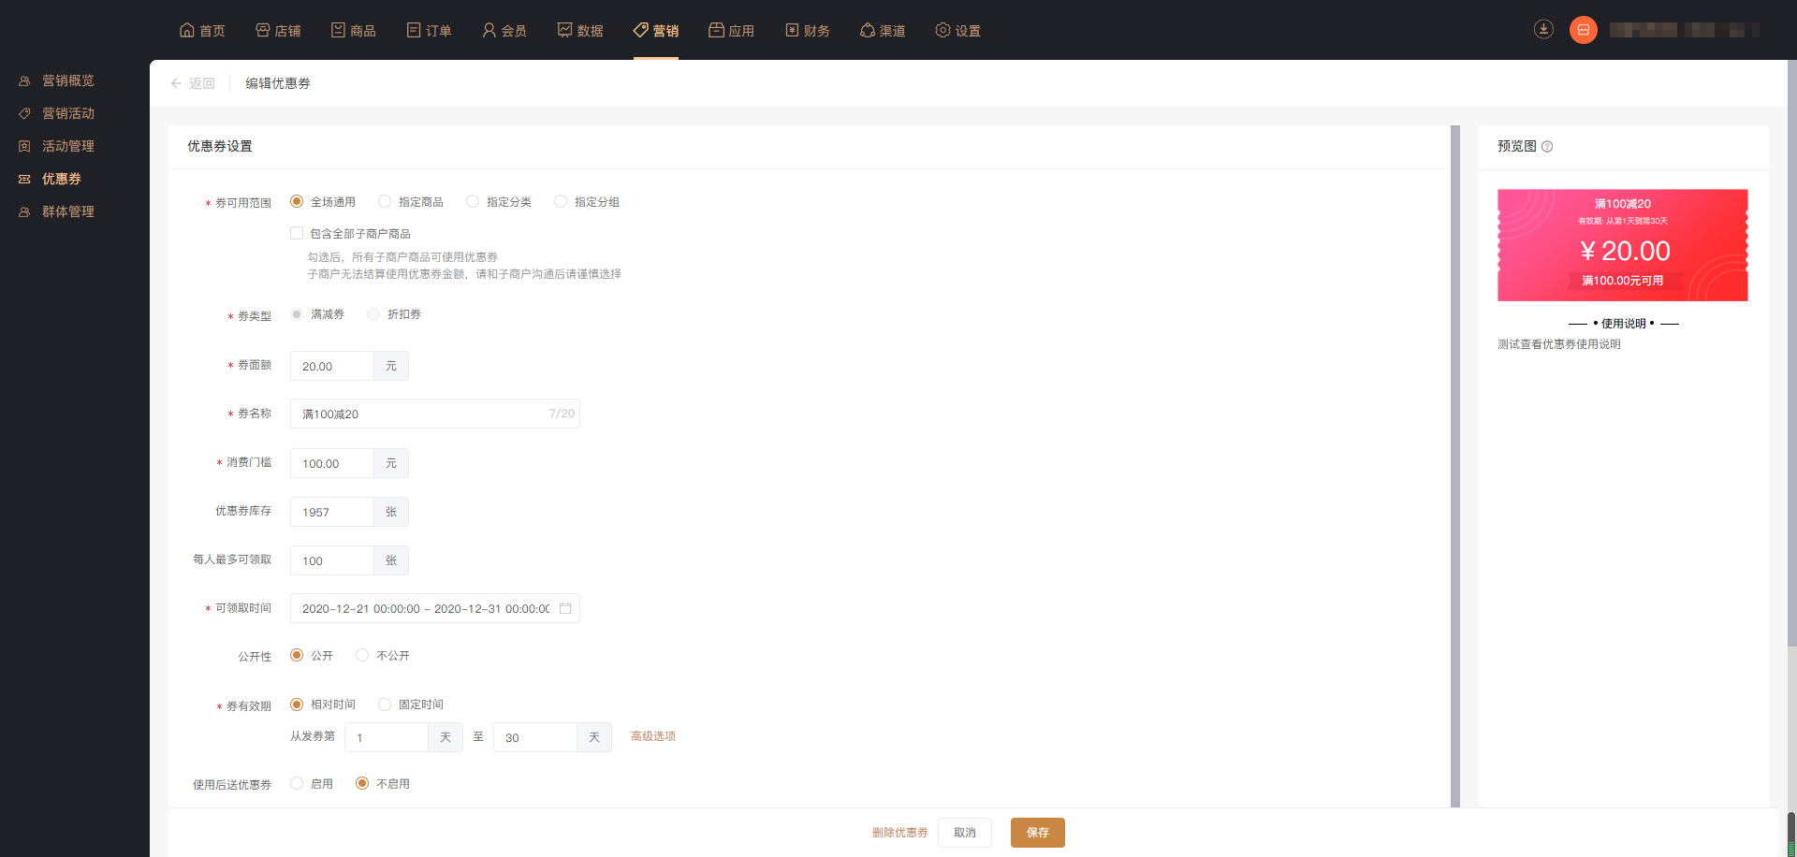1797x857 pixels.
Task: Click the download icon in top bar
Action: tap(1543, 29)
